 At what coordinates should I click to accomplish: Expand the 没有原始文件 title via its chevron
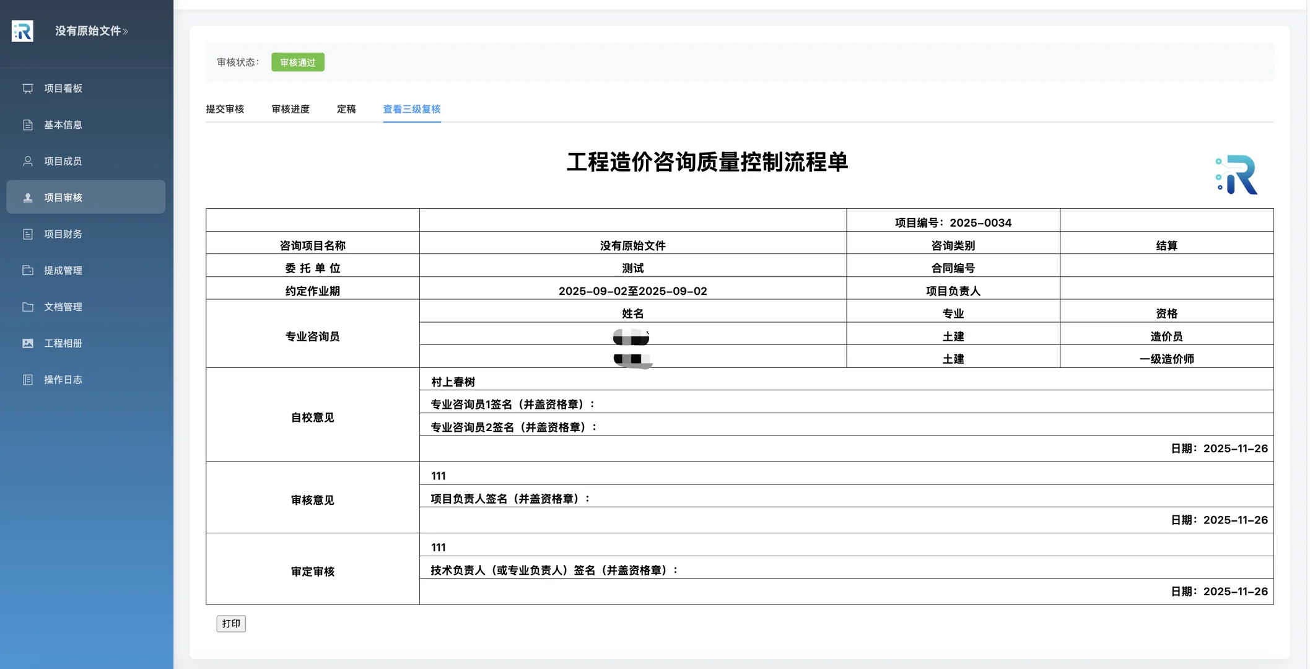(x=125, y=30)
